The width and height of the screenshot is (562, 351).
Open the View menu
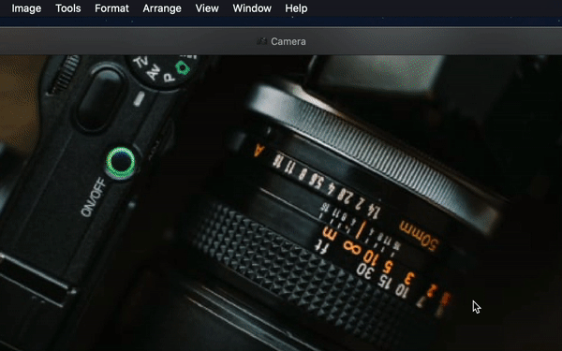pos(207,8)
